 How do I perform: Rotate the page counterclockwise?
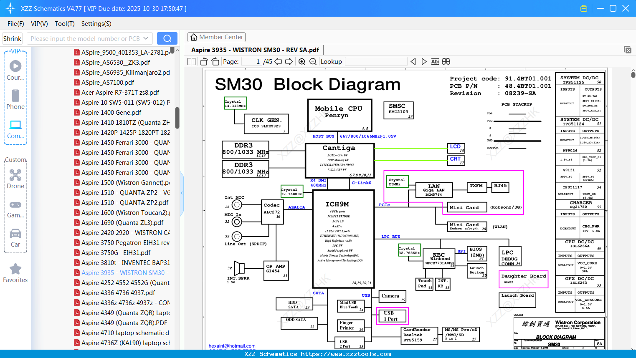pyautogui.click(x=204, y=61)
